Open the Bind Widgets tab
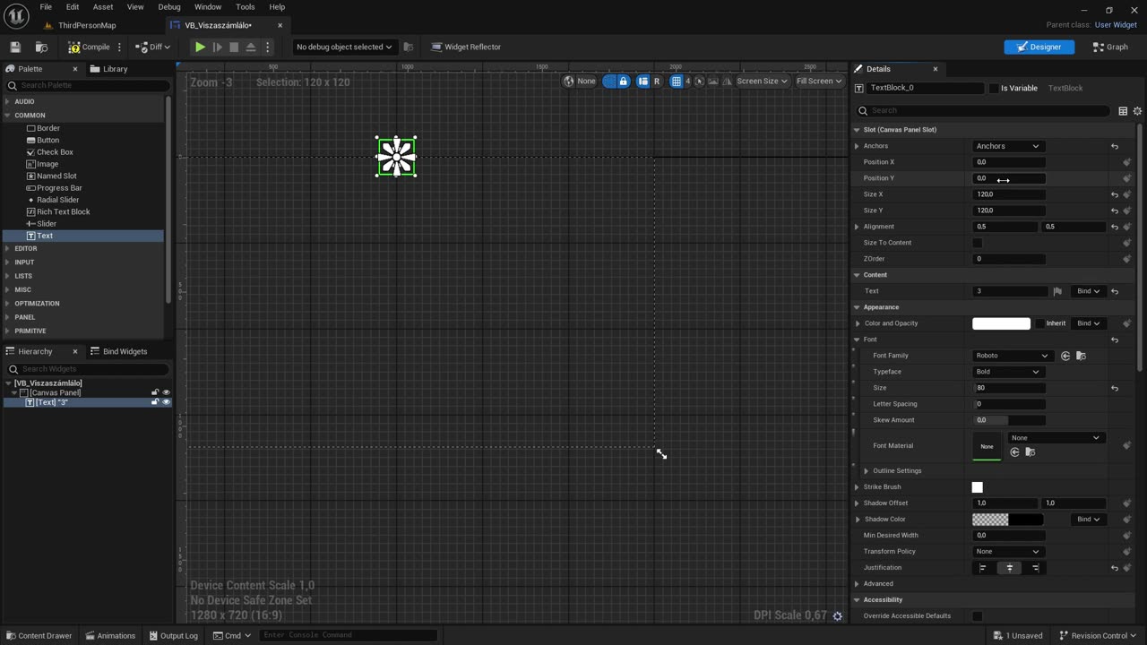This screenshot has width=1147, height=645. 119,351
